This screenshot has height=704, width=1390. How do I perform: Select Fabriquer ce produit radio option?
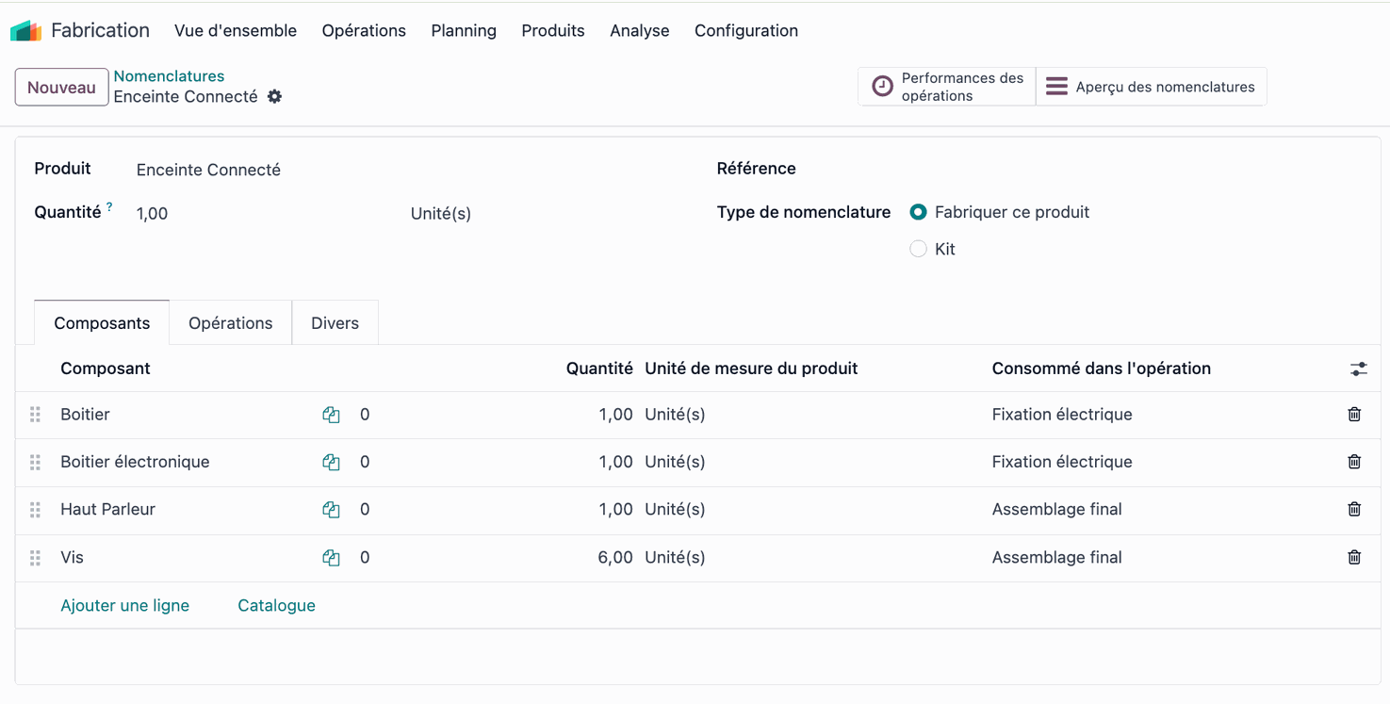[918, 212]
